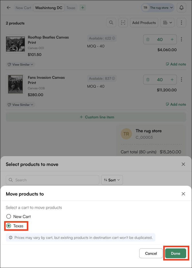Expand View Similar for Rooftop Beatles Canvas
Viewport: 192px width, 268px height.
click(x=21, y=64)
